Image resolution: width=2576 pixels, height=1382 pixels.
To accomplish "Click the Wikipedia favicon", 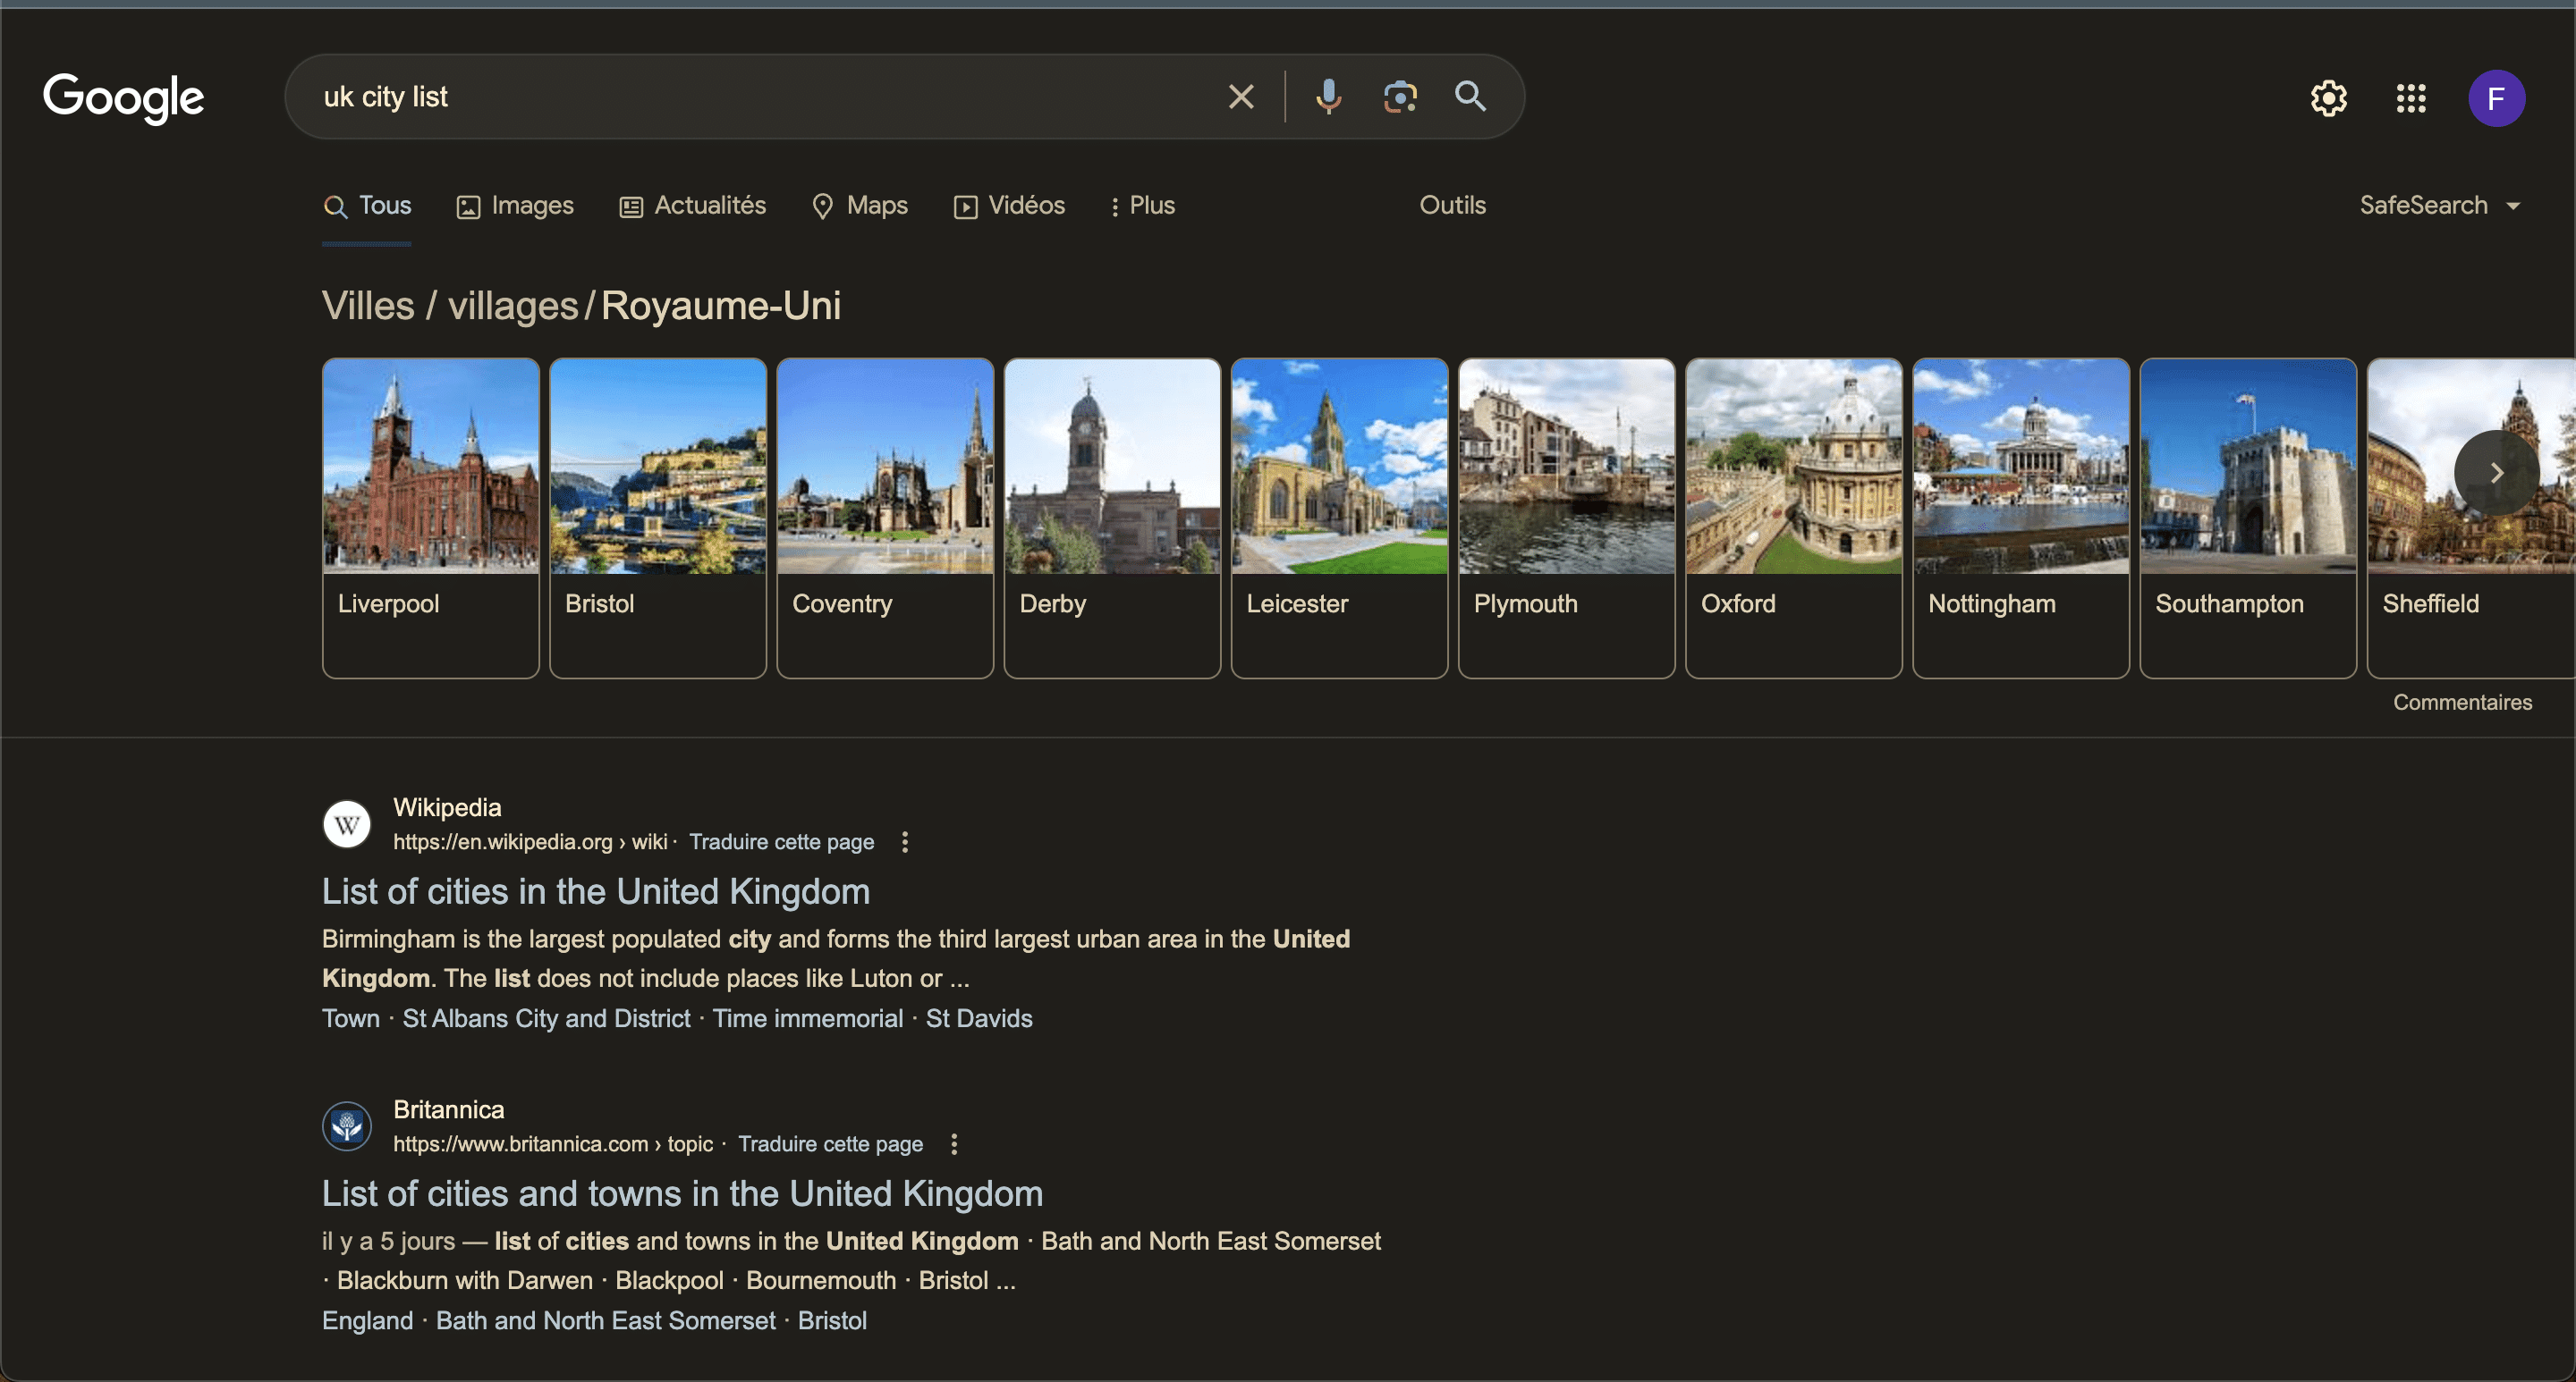I will click(347, 824).
